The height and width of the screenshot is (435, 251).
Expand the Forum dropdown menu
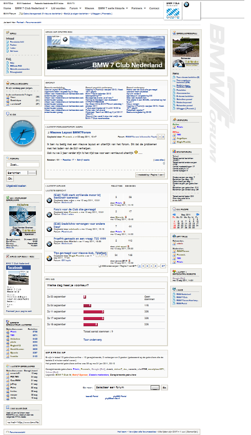point(75,8)
